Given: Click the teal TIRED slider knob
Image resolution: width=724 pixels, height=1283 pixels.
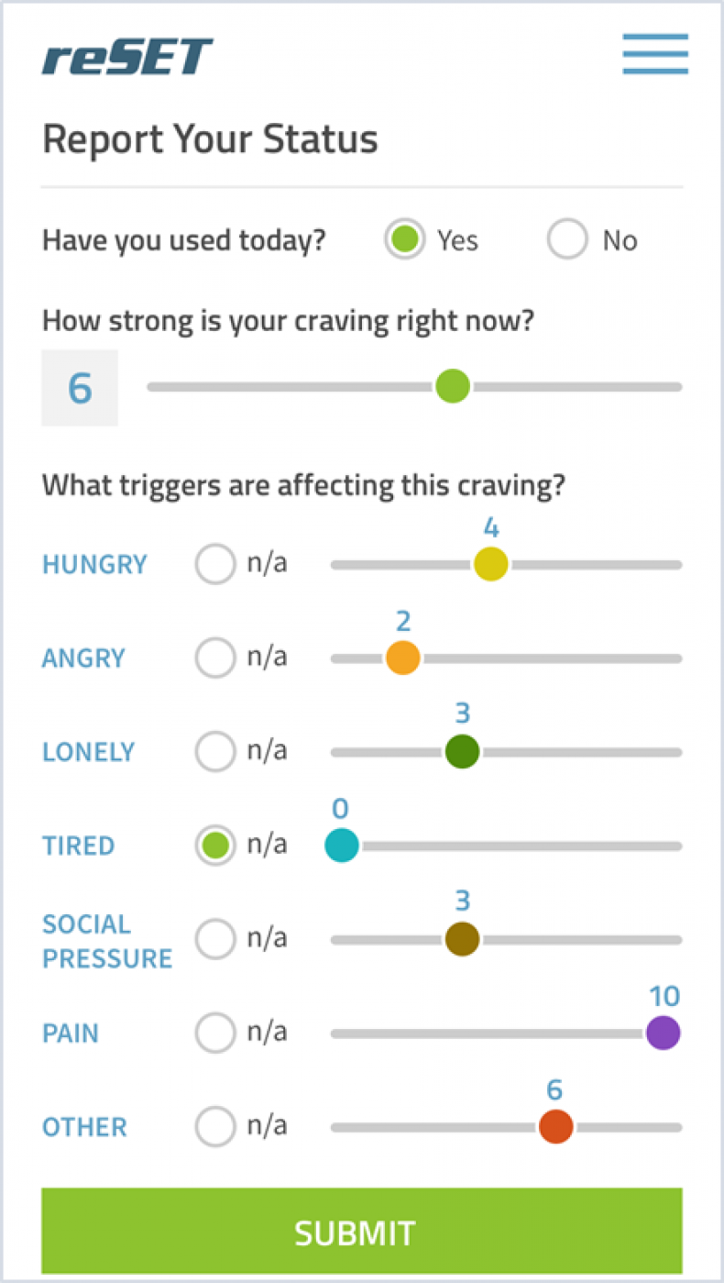Looking at the screenshot, I should click(x=342, y=846).
